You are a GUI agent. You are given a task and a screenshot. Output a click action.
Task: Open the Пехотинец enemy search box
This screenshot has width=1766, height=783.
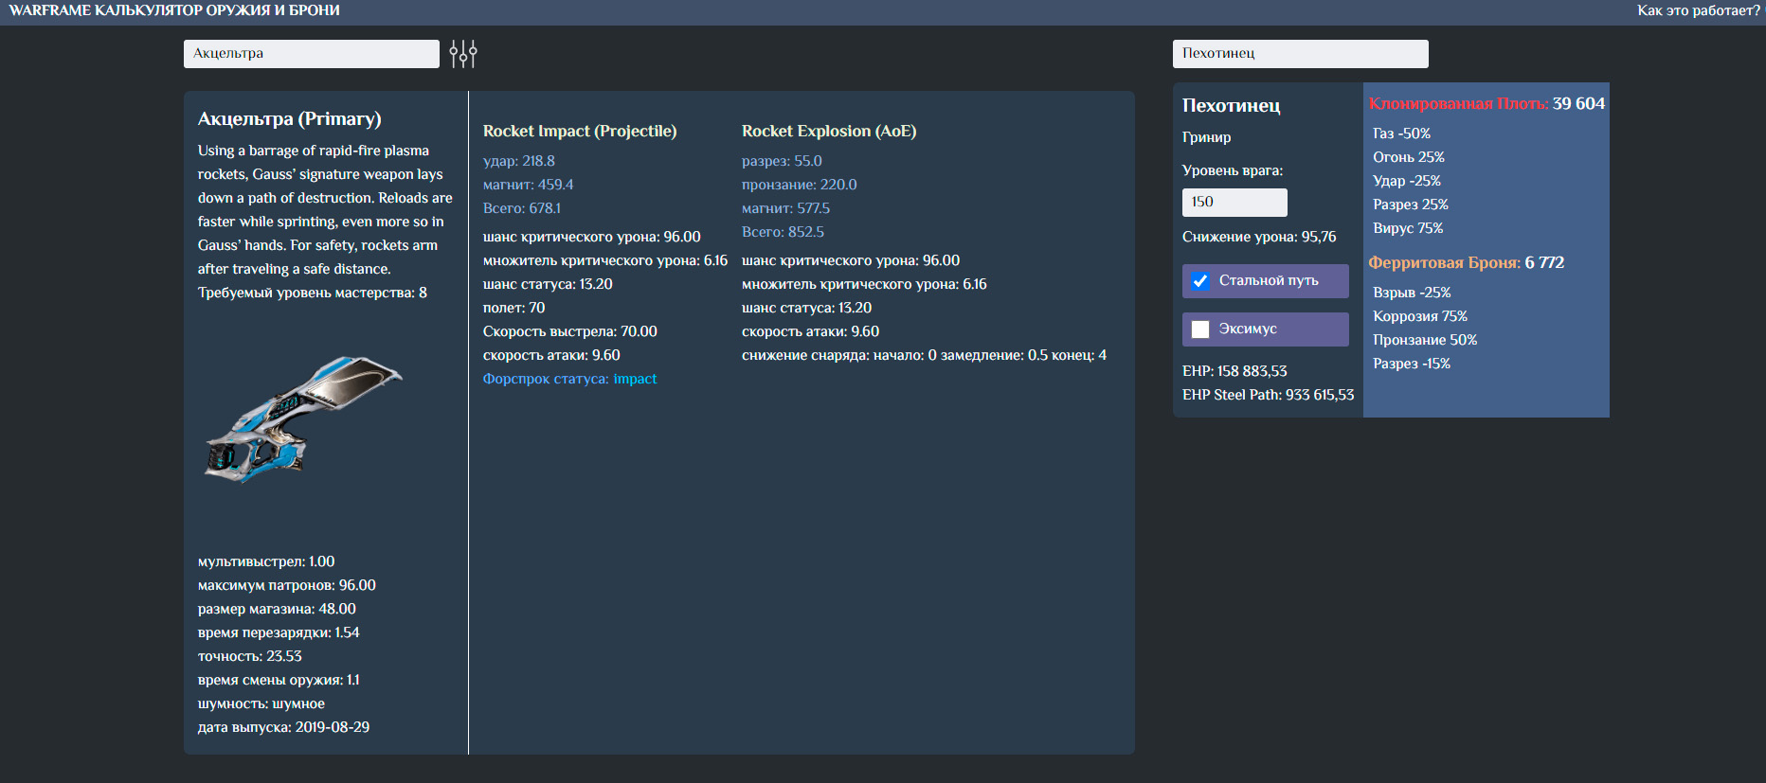(x=1300, y=54)
